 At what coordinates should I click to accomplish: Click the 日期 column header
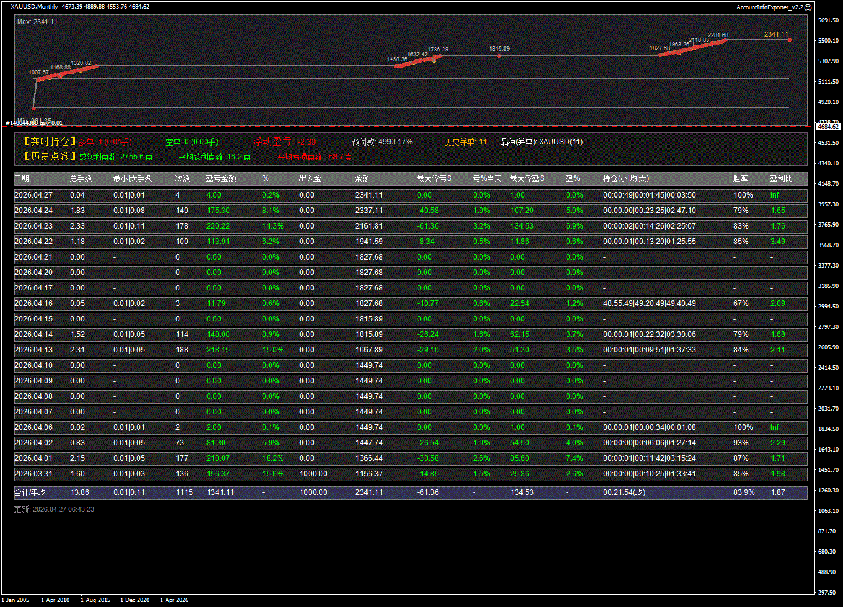tap(22, 179)
